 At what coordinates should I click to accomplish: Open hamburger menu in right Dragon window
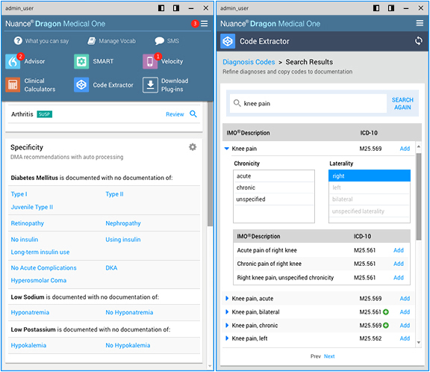coord(420,23)
